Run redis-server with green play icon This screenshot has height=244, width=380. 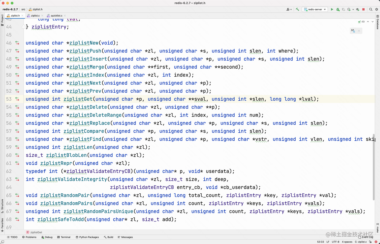(x=332, y=9)
